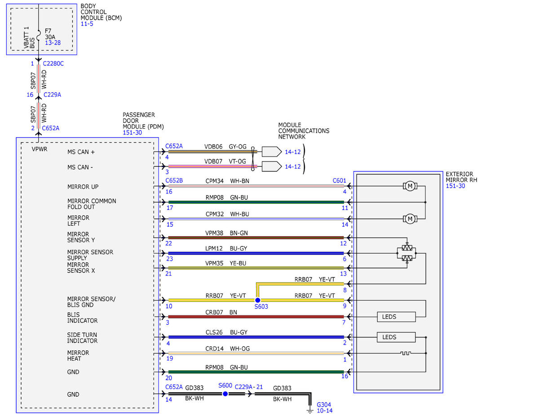
Task: Open connector C652B link
Action: pyautogui.click(x=174, y=181)
